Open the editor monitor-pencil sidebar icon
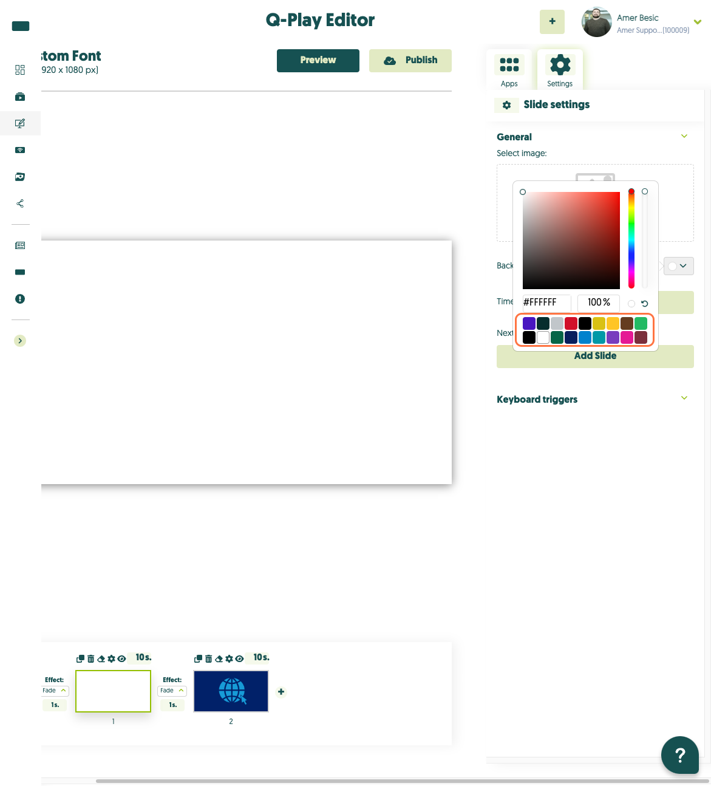The image size is (711, 786). 20,123
